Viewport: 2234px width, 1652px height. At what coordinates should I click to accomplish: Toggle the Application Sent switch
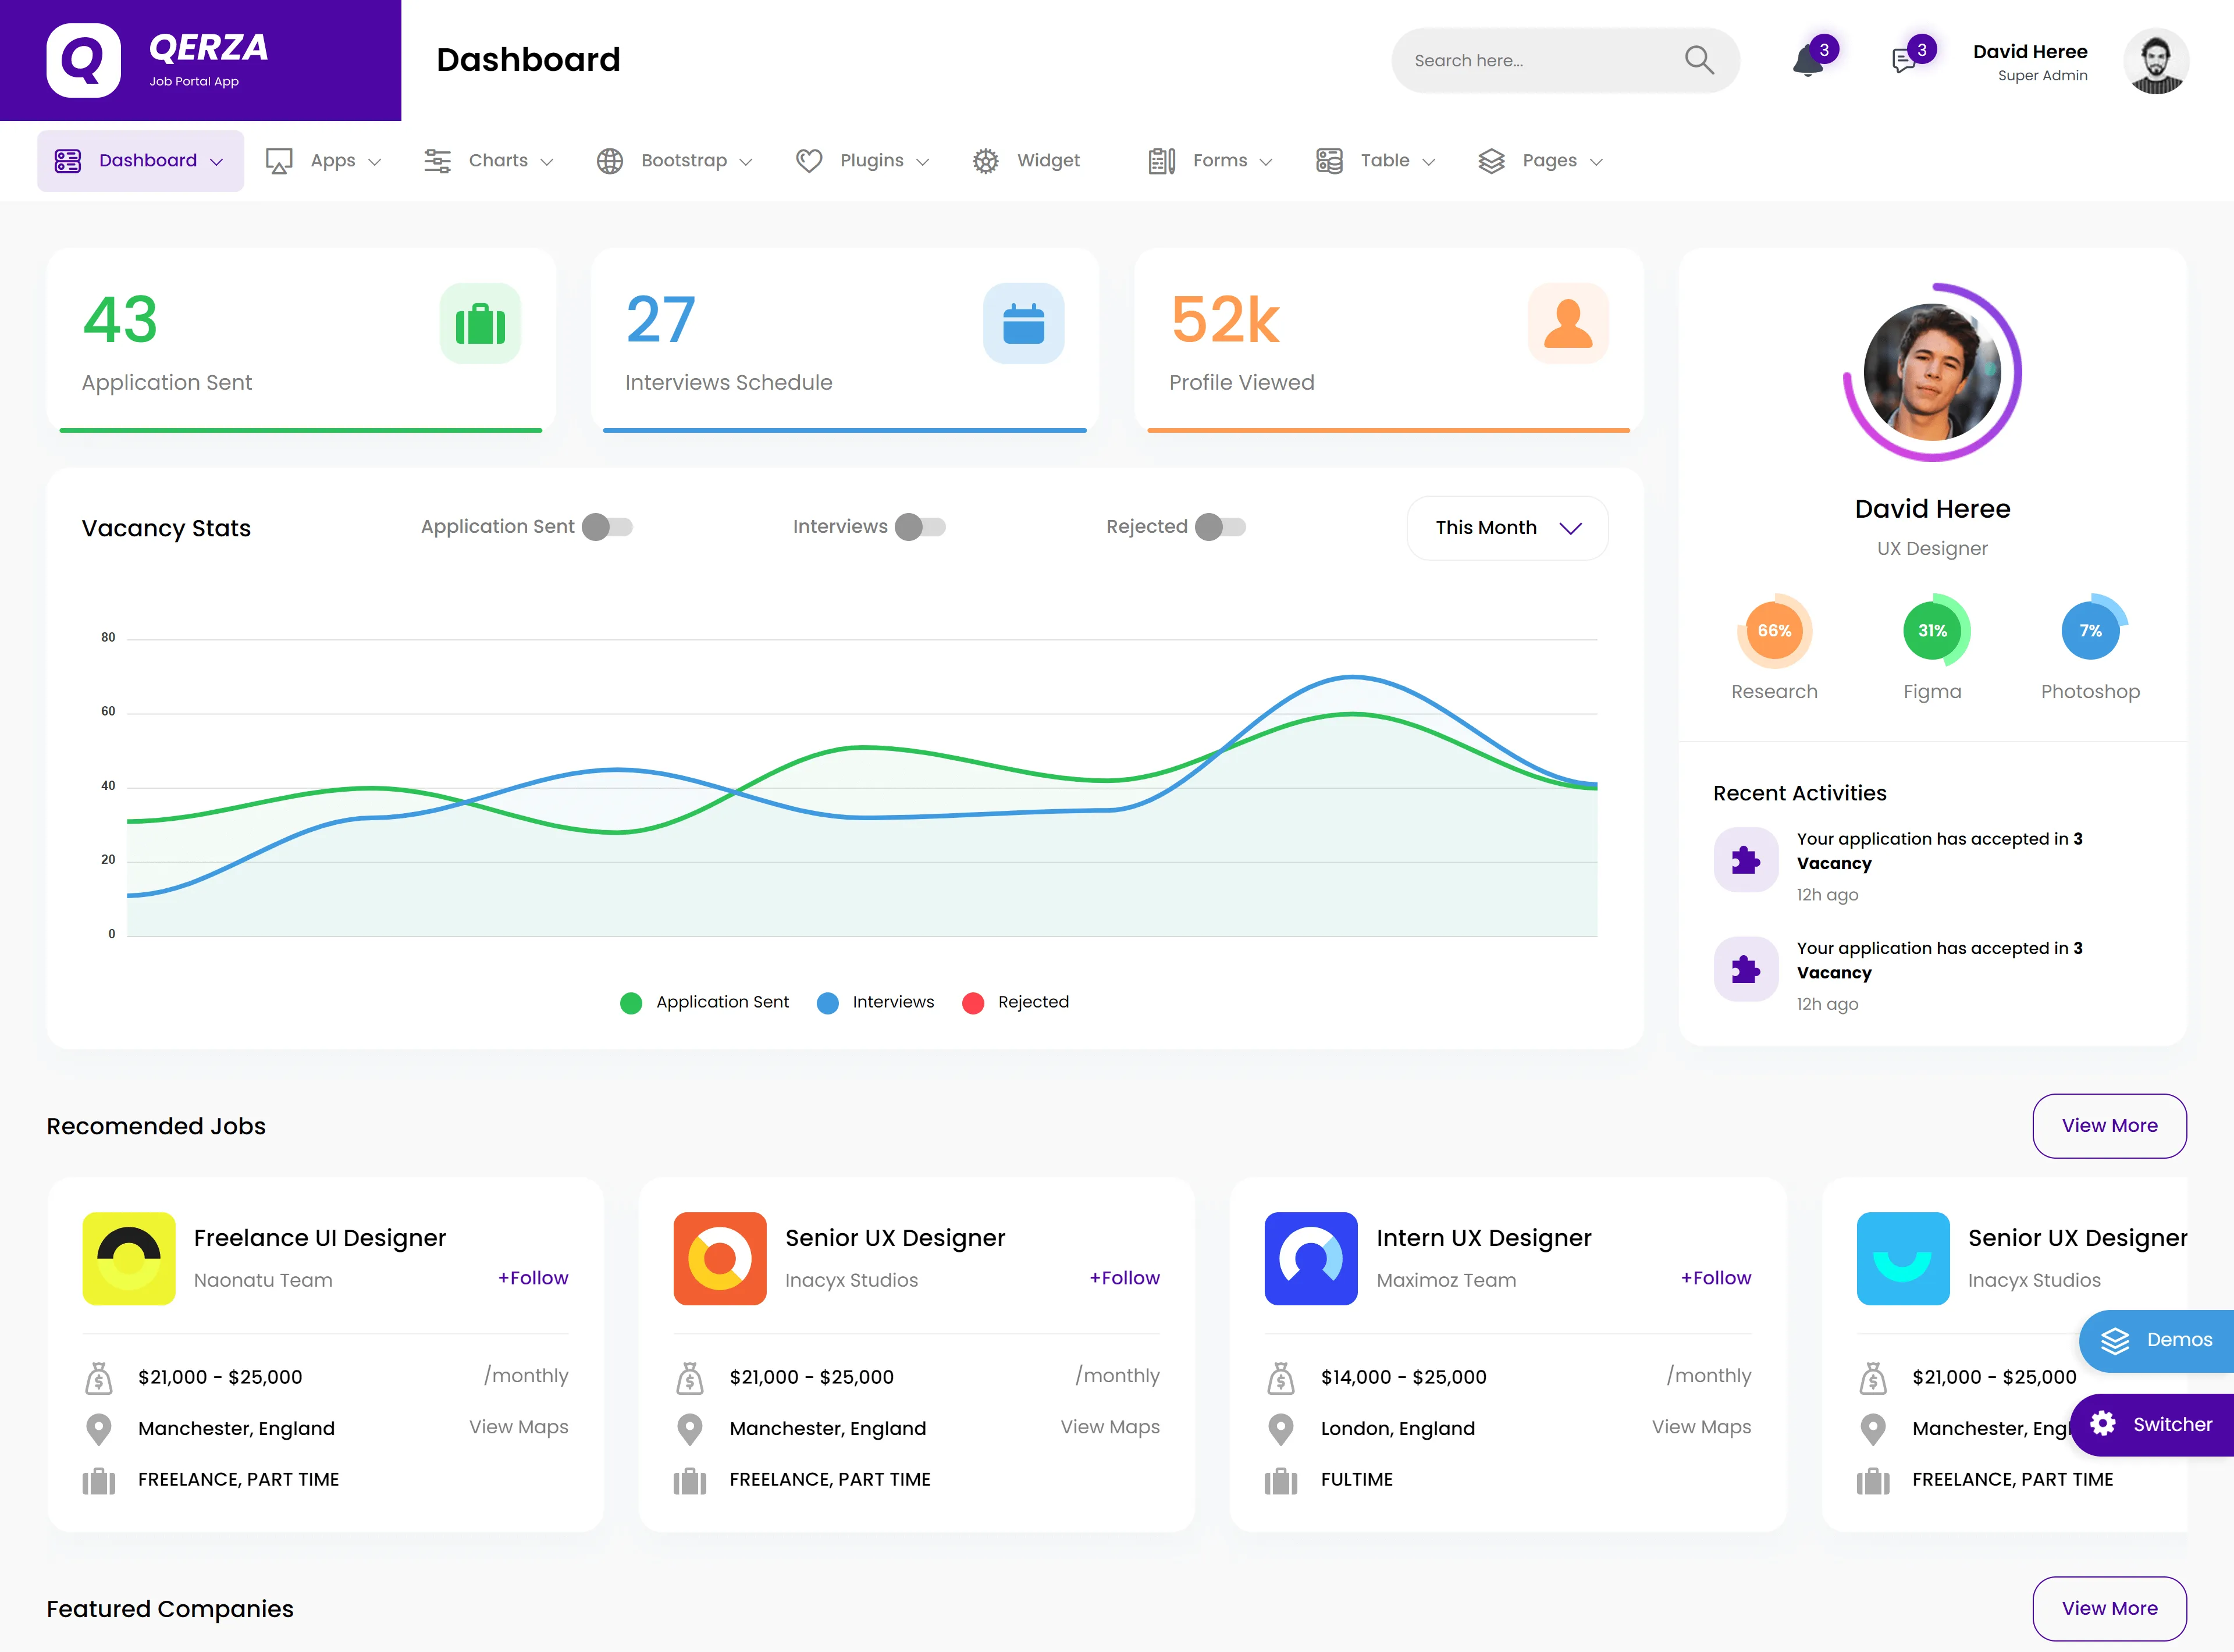(608, 527)
